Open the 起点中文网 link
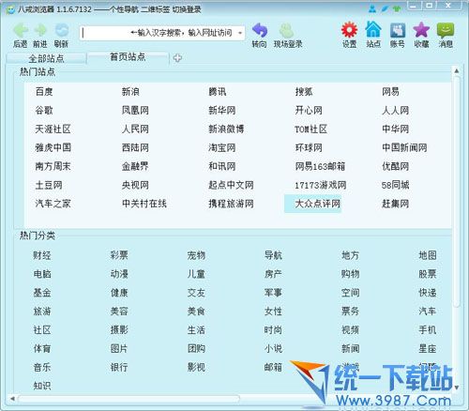 [x=231, y=185]
